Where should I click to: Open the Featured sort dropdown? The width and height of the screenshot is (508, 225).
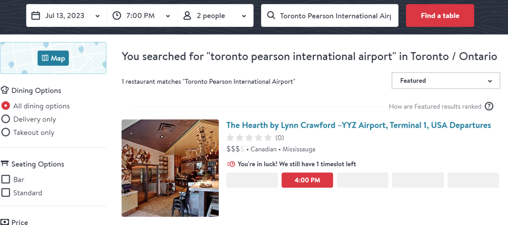coord(445,80)
